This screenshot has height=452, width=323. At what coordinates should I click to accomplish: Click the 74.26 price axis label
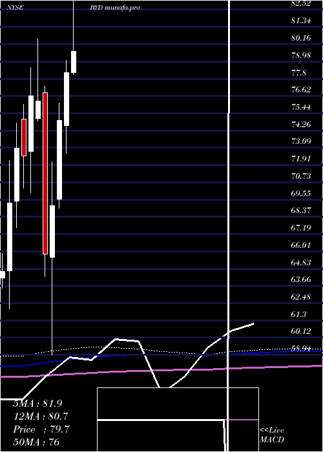301,124
